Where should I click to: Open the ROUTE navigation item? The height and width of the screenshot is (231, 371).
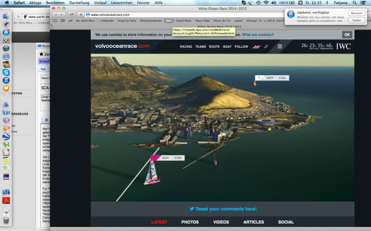pyautogui.click(x=214, y=47)
